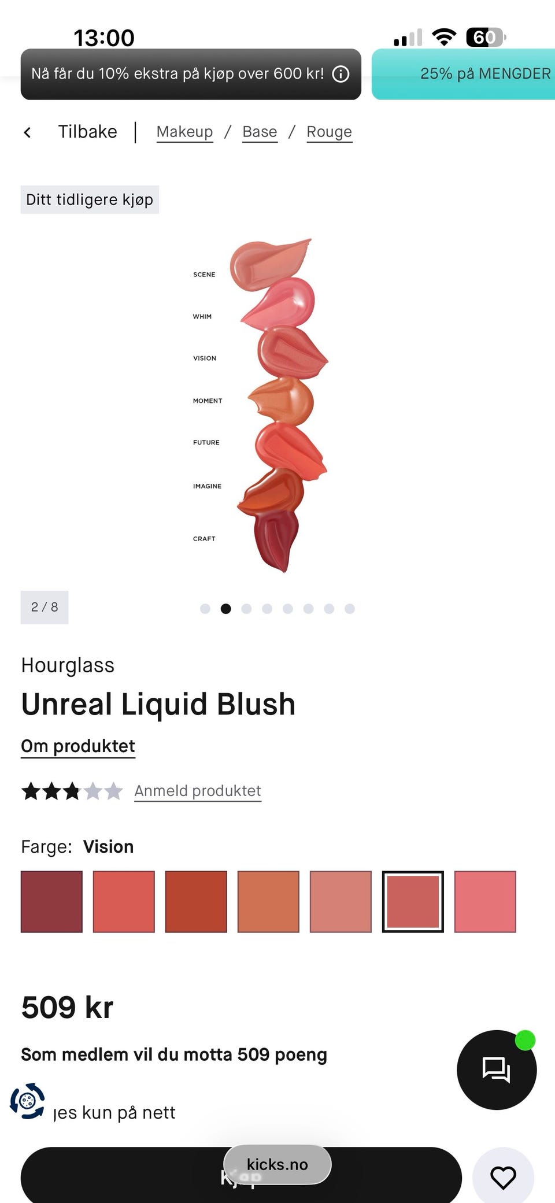Pick the last pink color swatch
The image size is (555, 1203).
pyautogui.click(x=485, y=901)
